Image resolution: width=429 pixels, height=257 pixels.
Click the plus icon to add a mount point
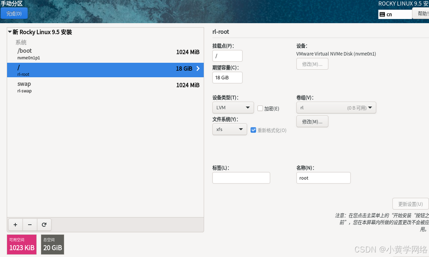15,225
